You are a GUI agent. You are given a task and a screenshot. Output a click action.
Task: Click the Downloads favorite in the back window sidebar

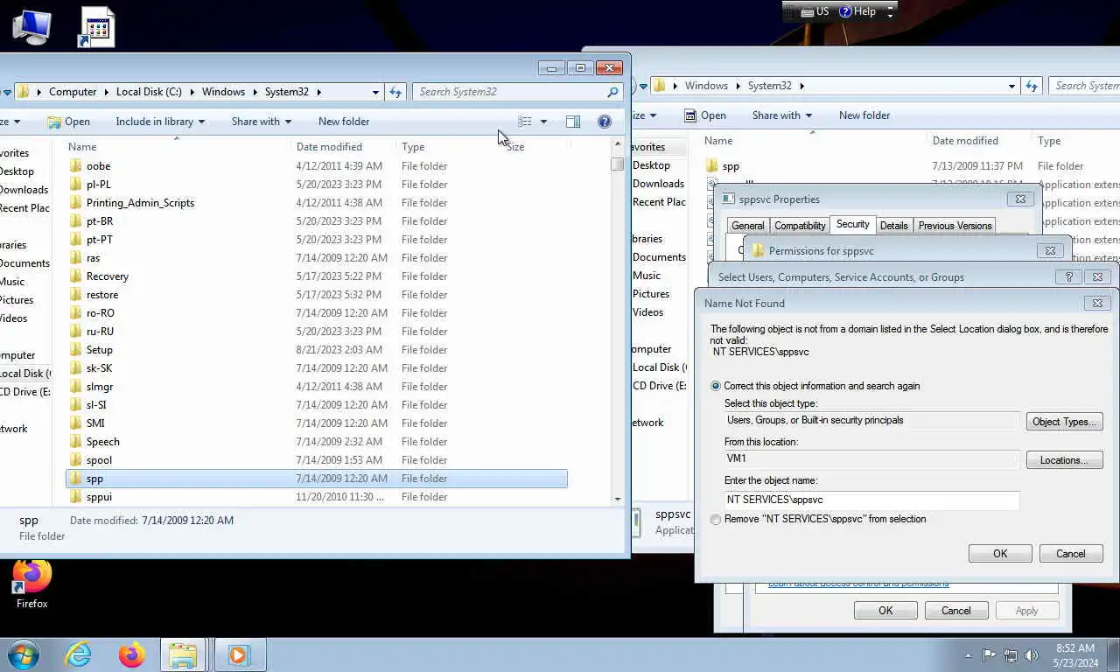[x=658, y=184]
